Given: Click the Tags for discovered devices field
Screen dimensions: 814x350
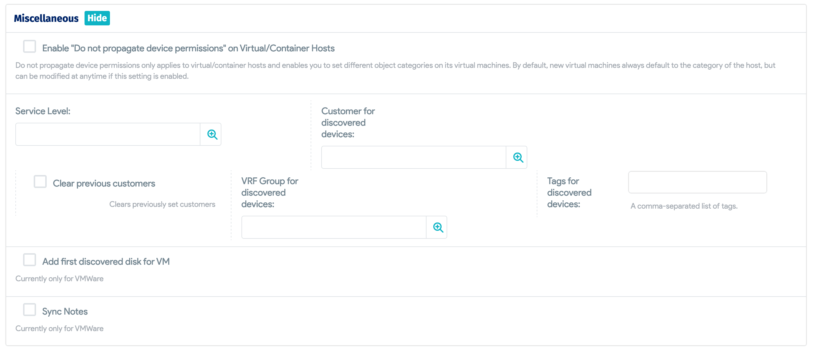Looking at the screenshot, I should (697, 182).
